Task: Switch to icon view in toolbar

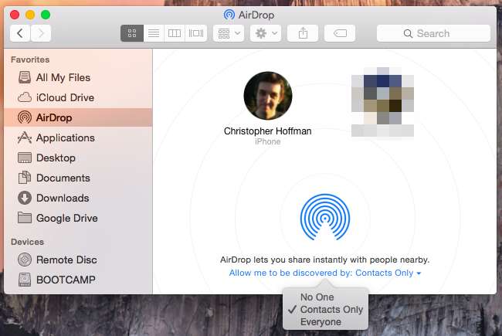Action: [x=131, y=33]
